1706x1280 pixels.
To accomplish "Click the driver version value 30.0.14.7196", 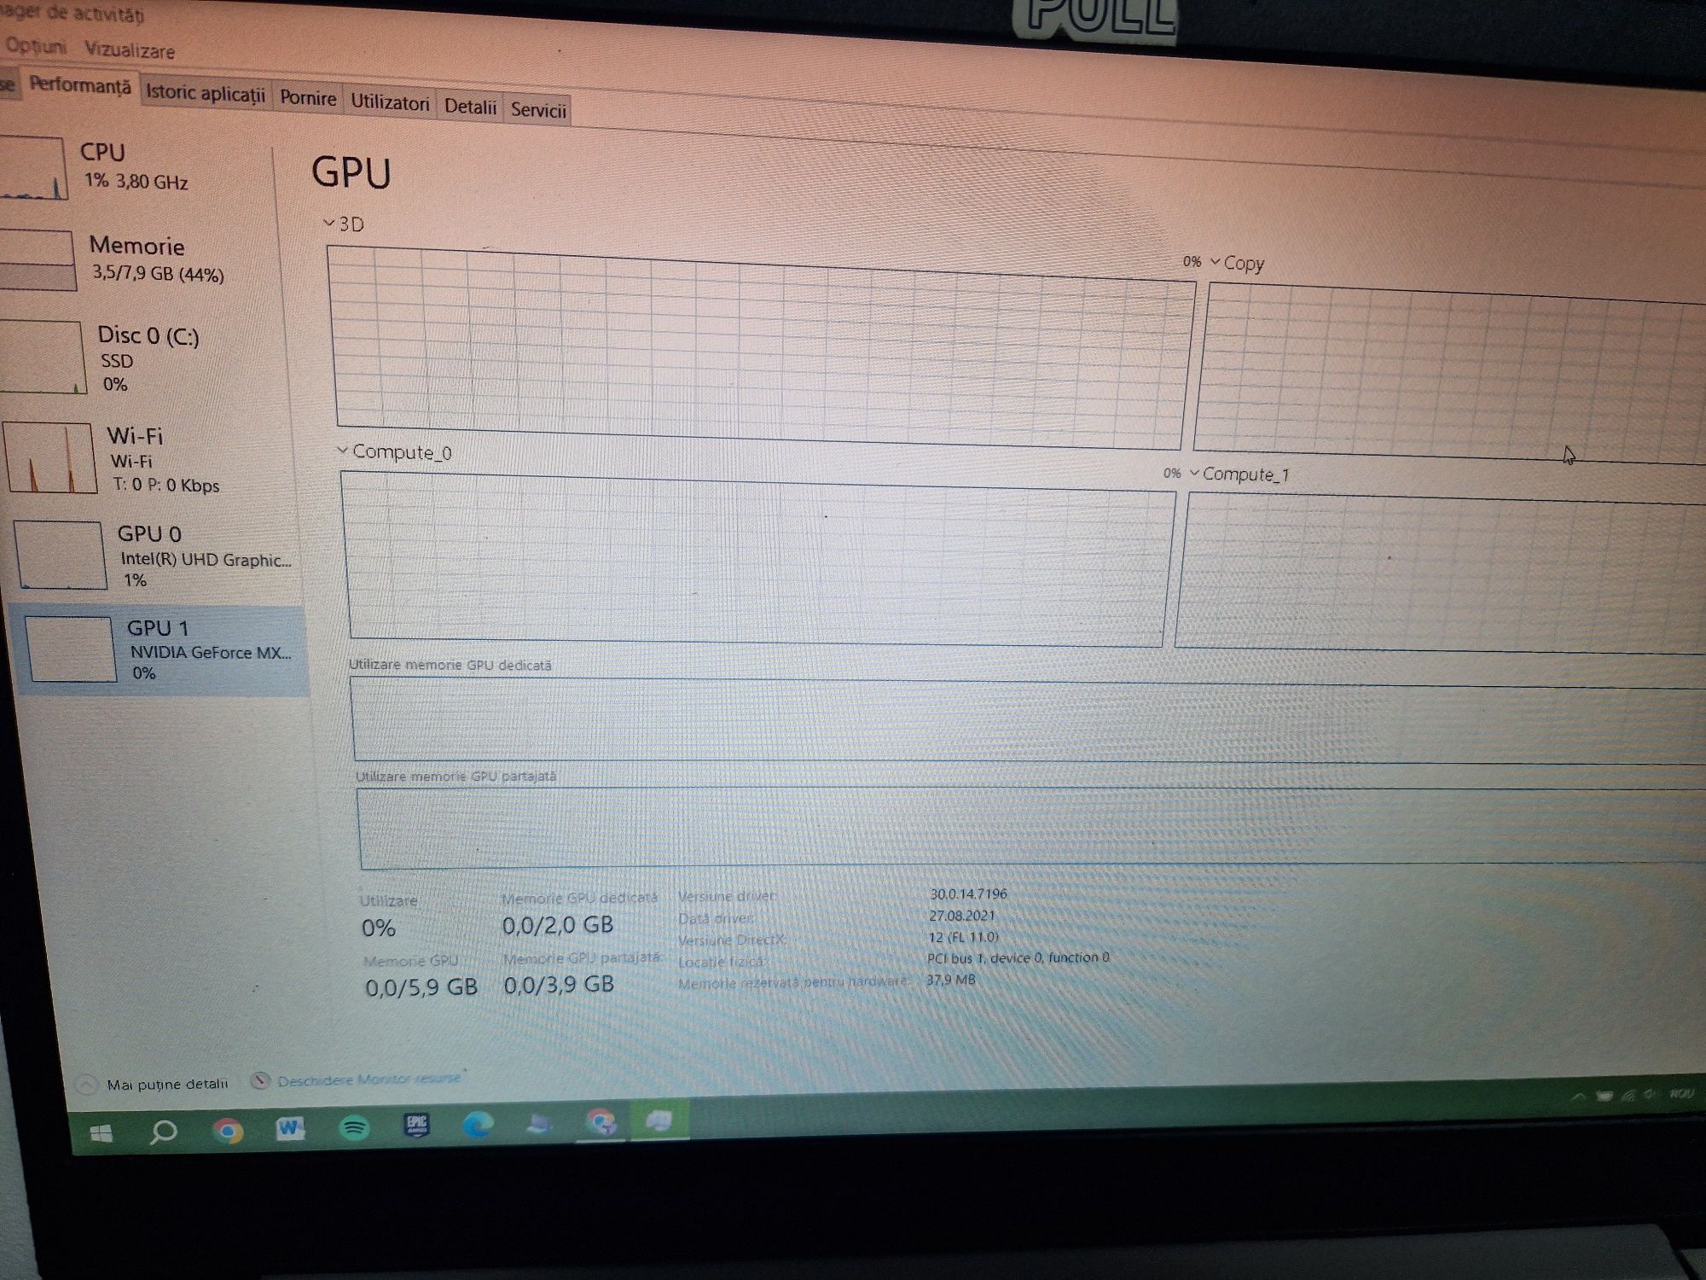I will [x=968, y=893].
